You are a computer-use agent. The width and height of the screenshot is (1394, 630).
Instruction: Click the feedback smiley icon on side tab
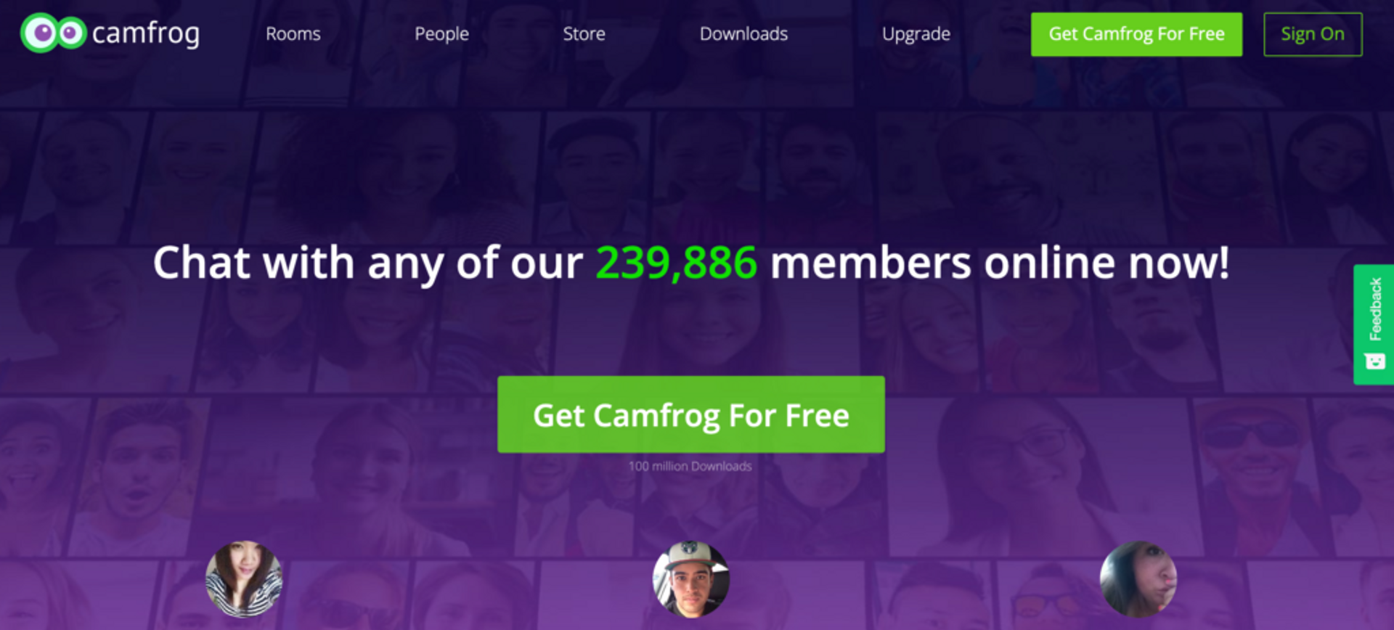click(1375, 361)
